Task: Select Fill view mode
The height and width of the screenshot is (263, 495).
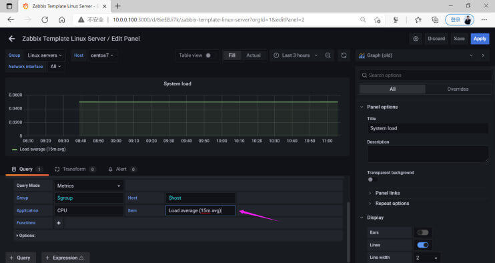Action: (231, 55)
